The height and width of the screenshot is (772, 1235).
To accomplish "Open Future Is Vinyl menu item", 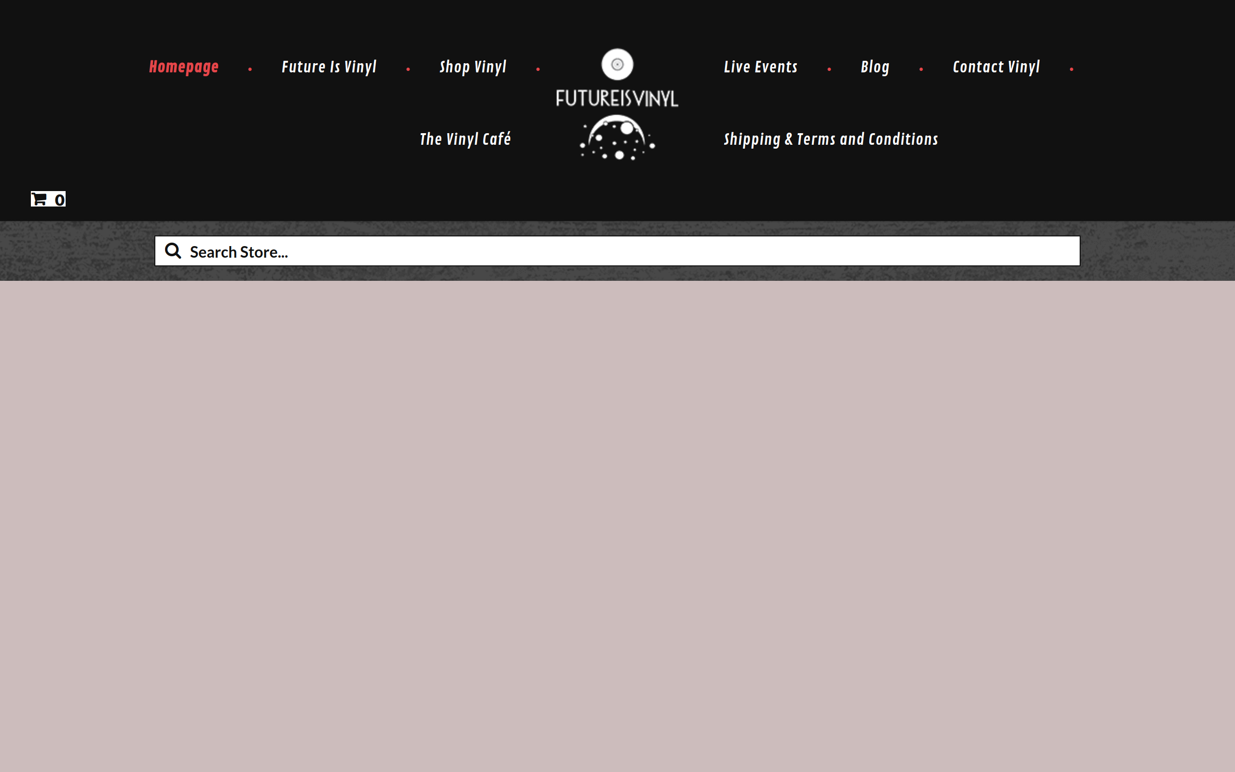I will [x=329, y=67].
